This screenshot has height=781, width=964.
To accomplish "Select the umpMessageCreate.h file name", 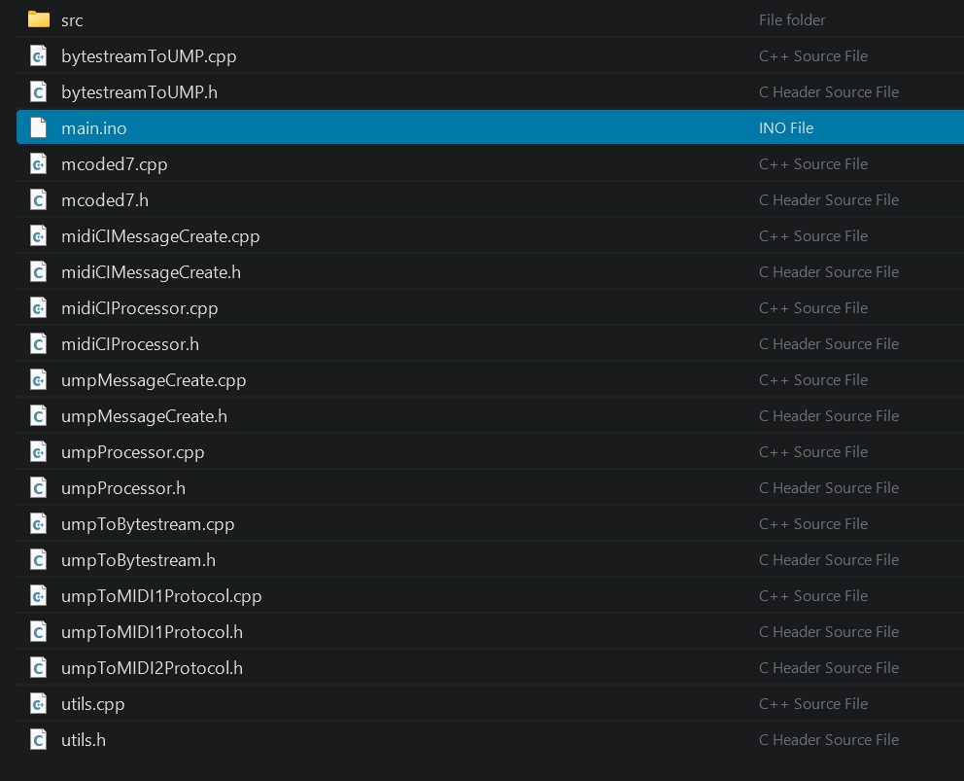I will tap(144, 416).
